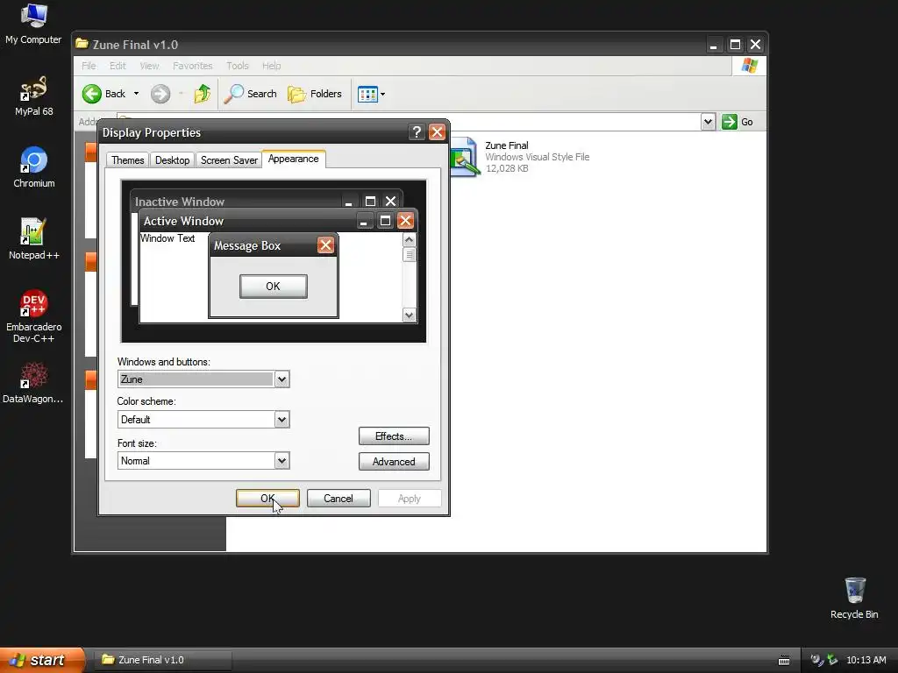
Task: Expand the Back button history arrow
Action: [x=136, y=94]
